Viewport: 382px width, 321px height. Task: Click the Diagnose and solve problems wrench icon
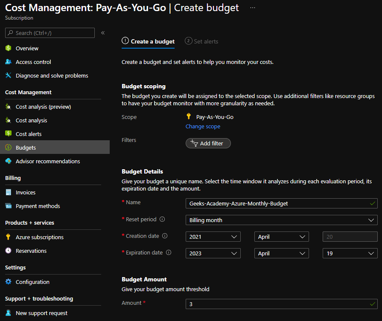click(x=9, y=75)
